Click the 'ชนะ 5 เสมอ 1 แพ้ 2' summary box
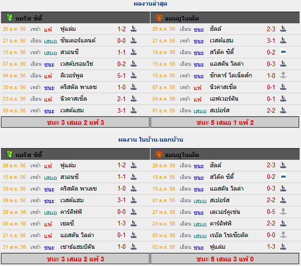Viewport: 301px width, 266px height. click(225, 122)
